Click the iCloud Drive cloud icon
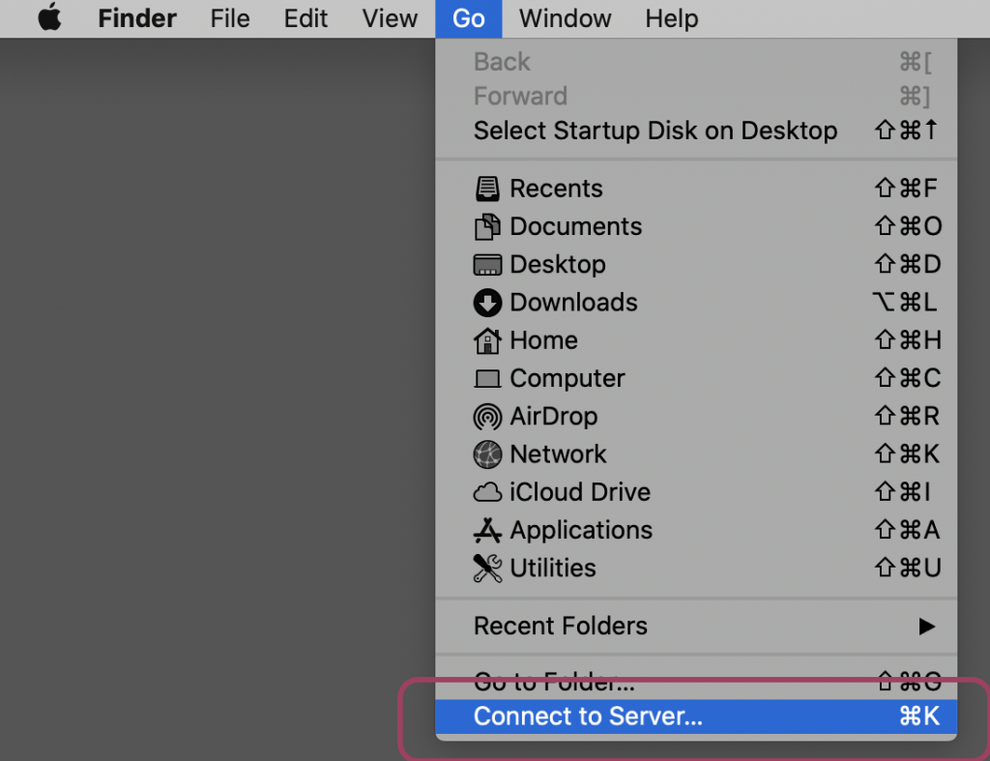This screenshot has width=990, height=761. (487, 492)
